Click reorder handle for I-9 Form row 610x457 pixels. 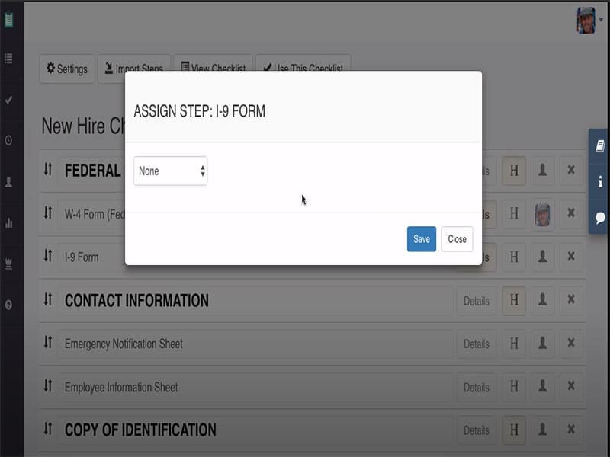(48, 256)
